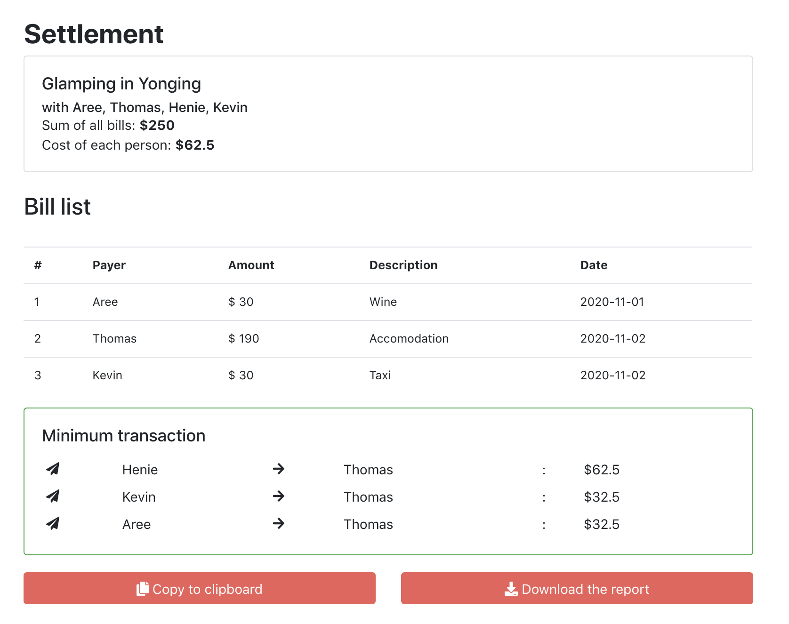
Task: Download the report
Action: (x=577, y=588)
